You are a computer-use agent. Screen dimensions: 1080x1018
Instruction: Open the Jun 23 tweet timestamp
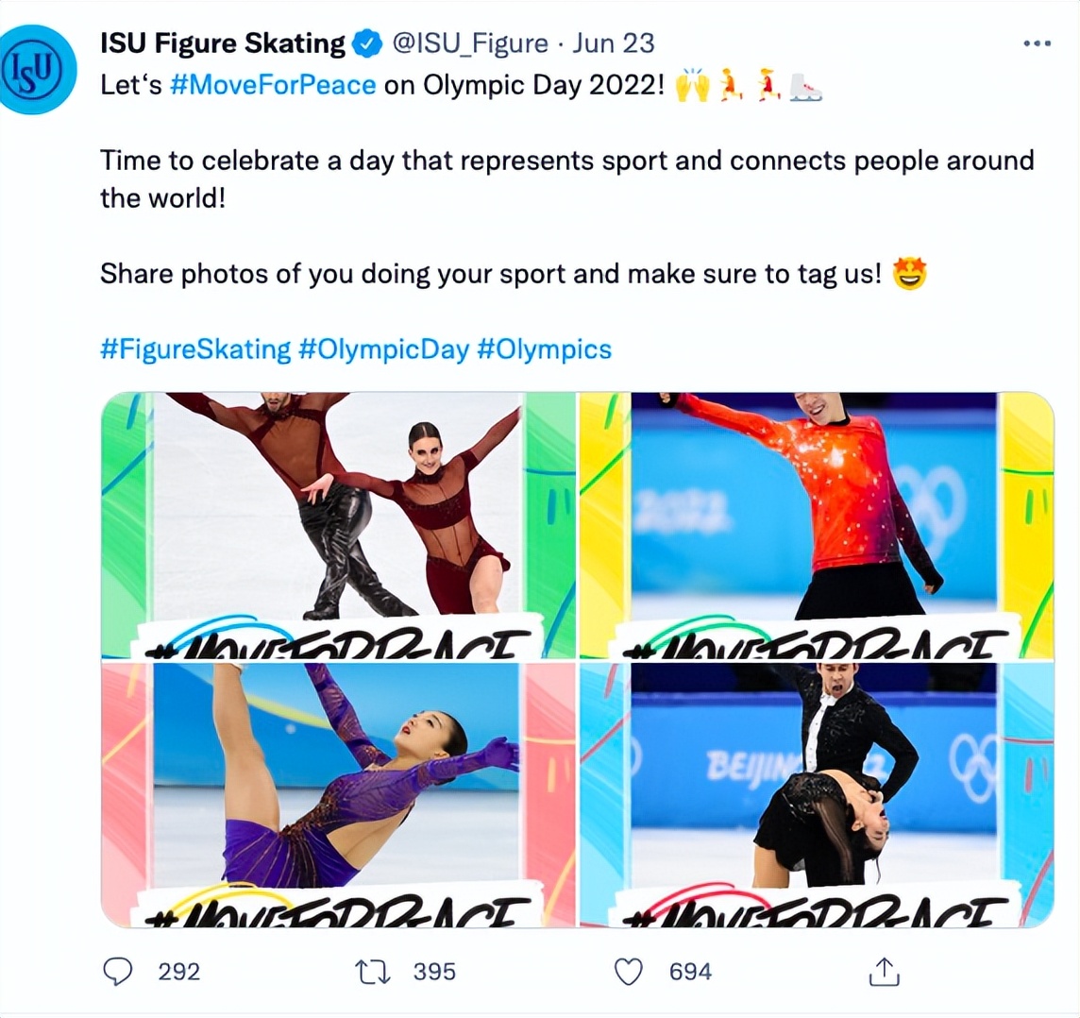coord(614,43)
